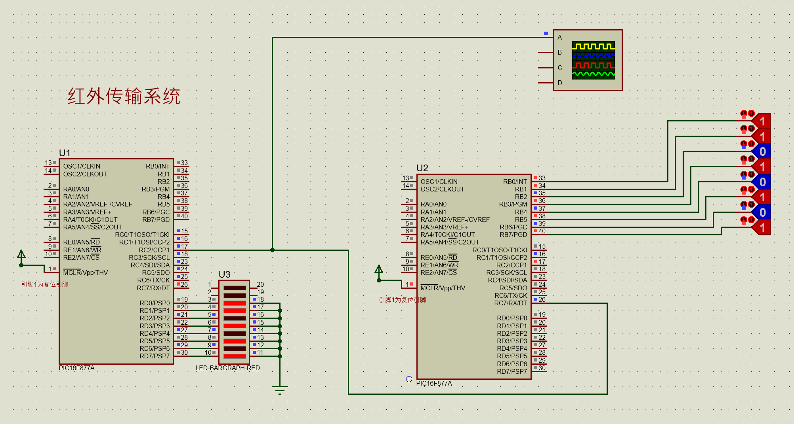Select the topmost logic probe showing 1
Image resolution: width=794 pixels, height=424 pixels.
click(x=762, y=121)
